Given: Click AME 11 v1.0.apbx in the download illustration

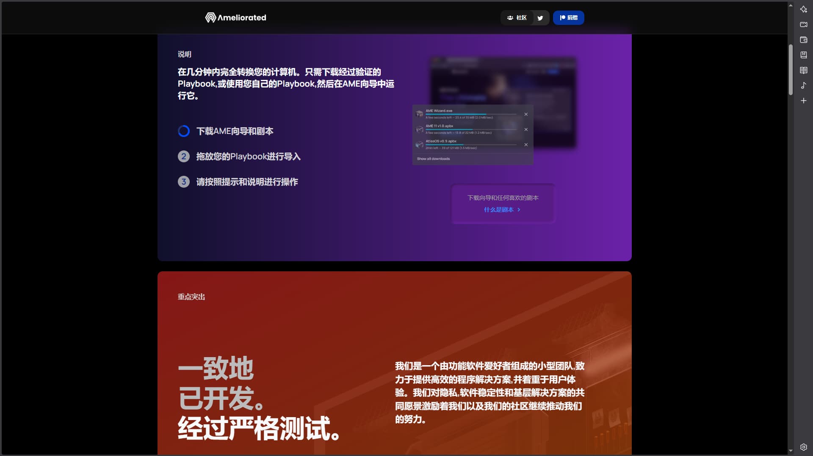Looking at the screenshot, I should [x=439, y=126].
